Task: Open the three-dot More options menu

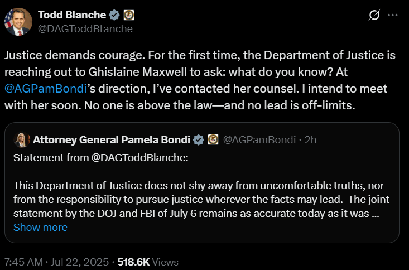Action: (393, 16)
